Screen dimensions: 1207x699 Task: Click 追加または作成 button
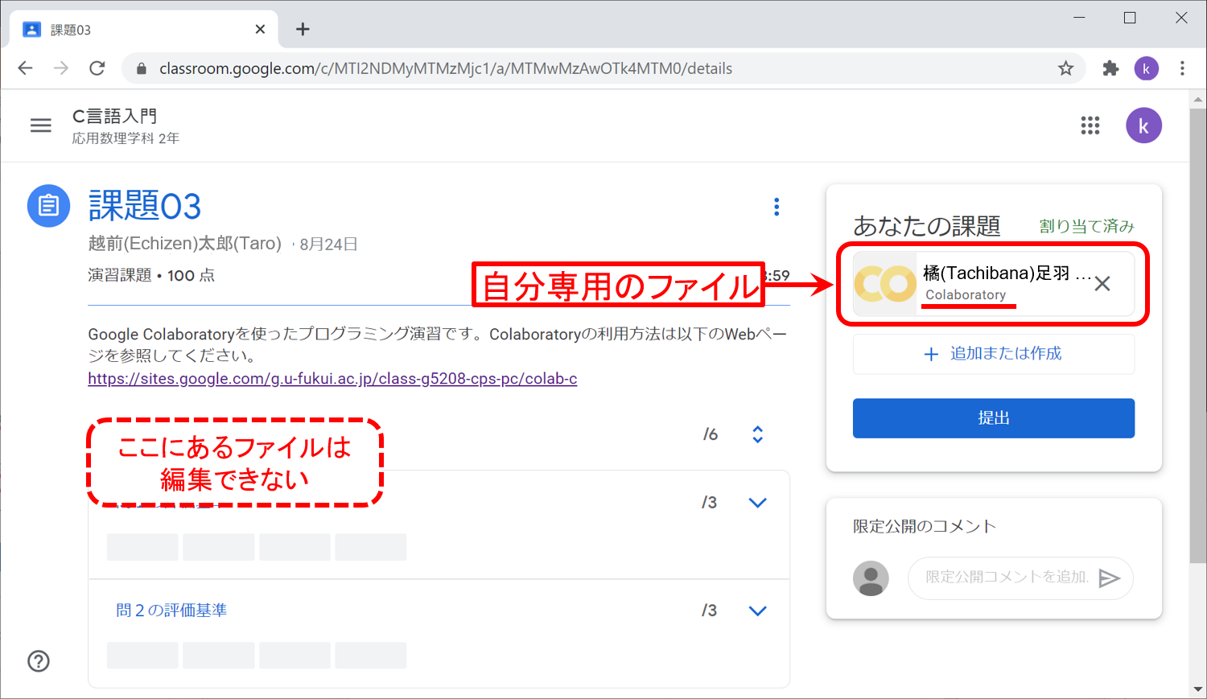pyautogui.click(x=994, y=354)
